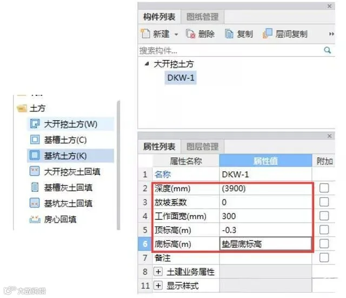The image size is (346, 298).
Task: Close the property list panel
Action: pyautogui.click(x=329, y=136)
